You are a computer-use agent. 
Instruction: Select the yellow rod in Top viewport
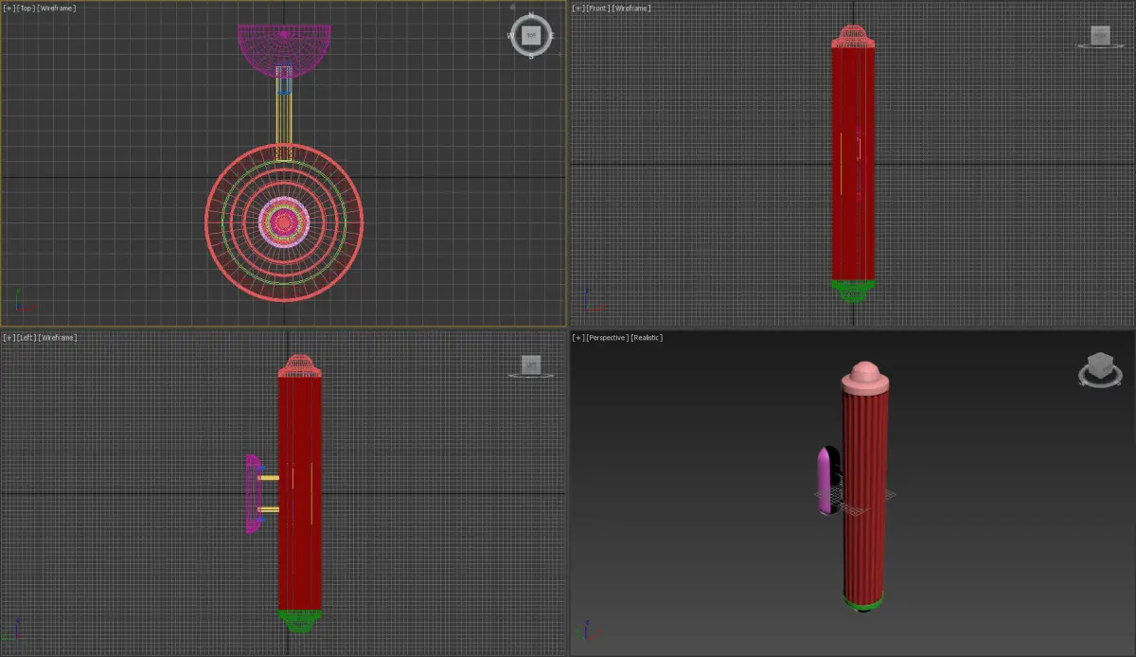(x=284, y=118)
